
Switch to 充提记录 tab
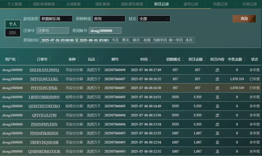220,4
